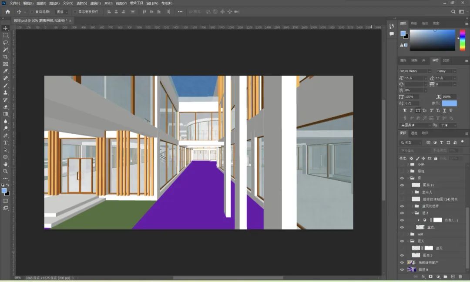Toggle the layer filter on/off switch
This screenshot has height=282, width=470.
click(x=463, y=141)
